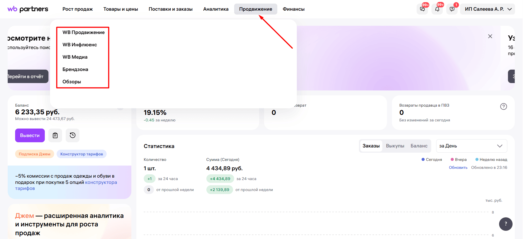The height and width of the screenshot is (239, 523).
Task: Click the clipboard report icon next to Вывести
Action: 55,135
